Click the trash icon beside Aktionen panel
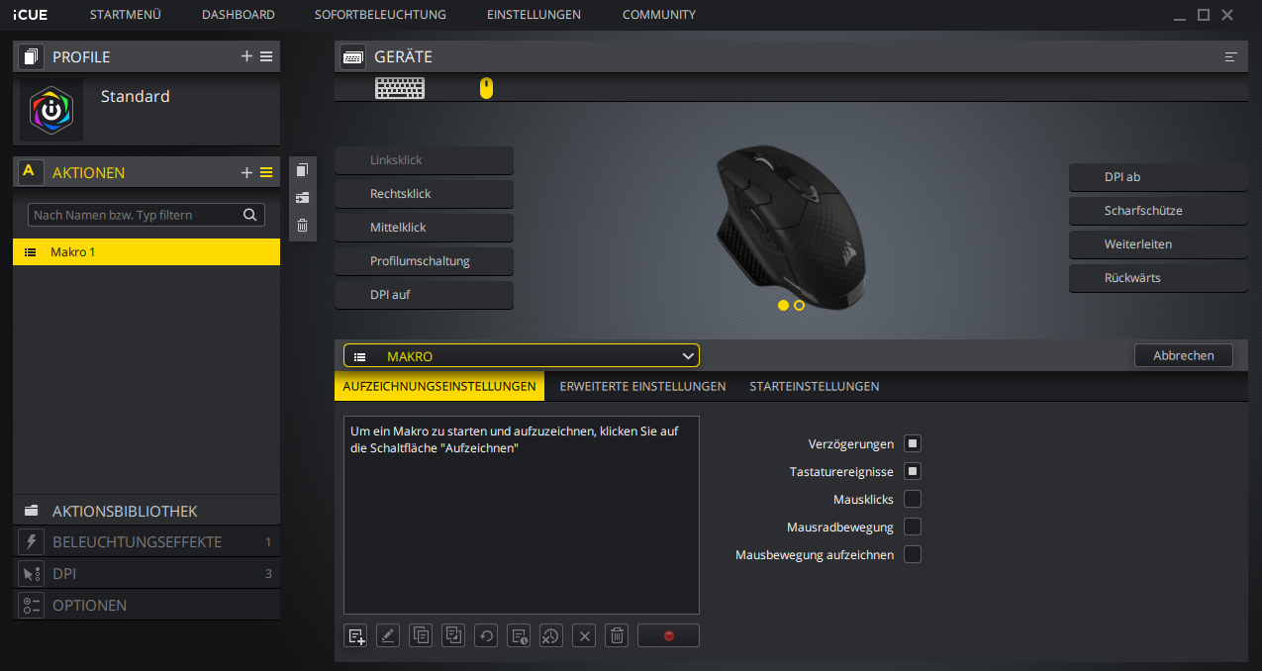The height and width of the screenshot is (671, 1262). coord(303,226)
